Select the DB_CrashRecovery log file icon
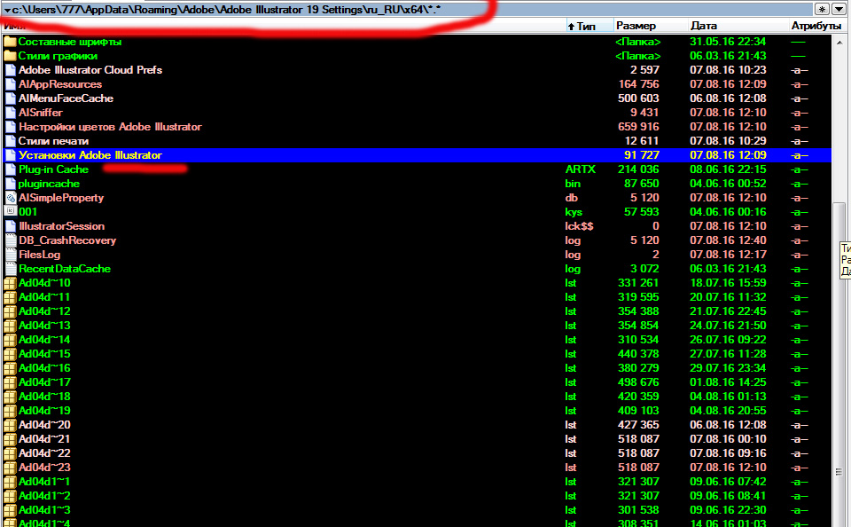This screenshot has width=851, height=527. point(11,240)
